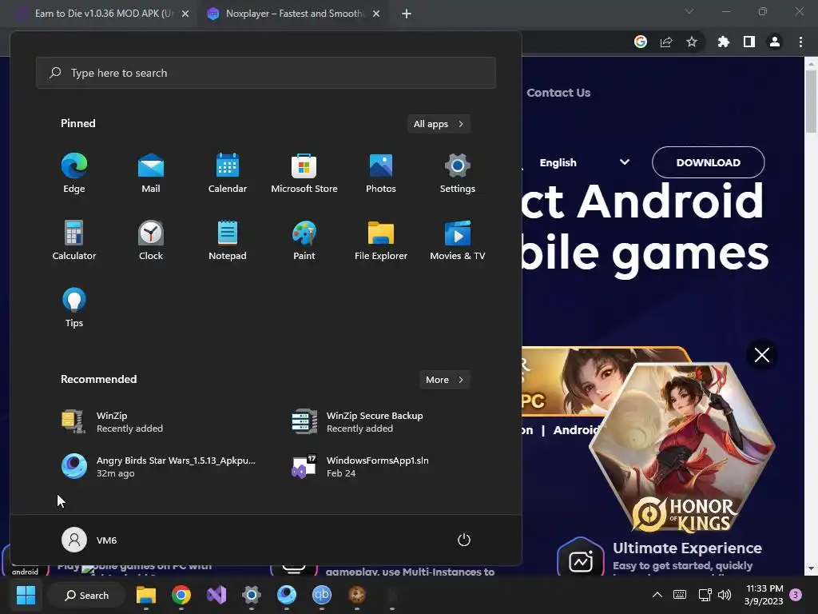Switch to Chrome on the taskbar

click(181, 595)
